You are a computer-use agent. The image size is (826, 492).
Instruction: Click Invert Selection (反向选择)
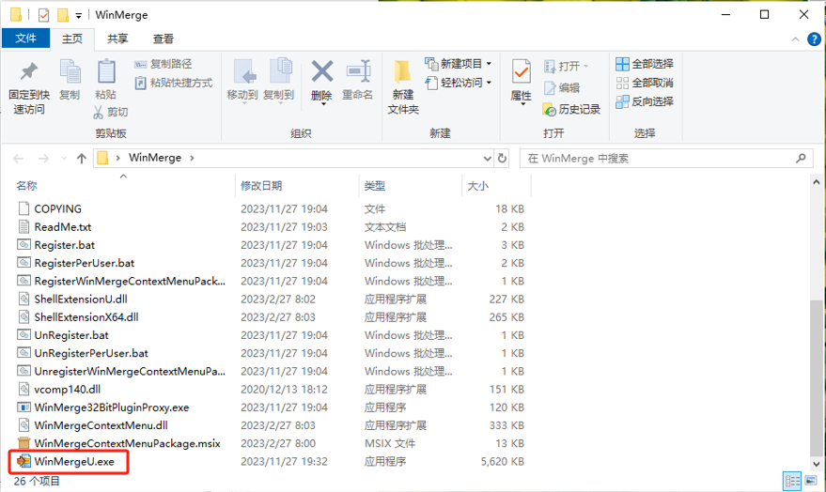645,101
